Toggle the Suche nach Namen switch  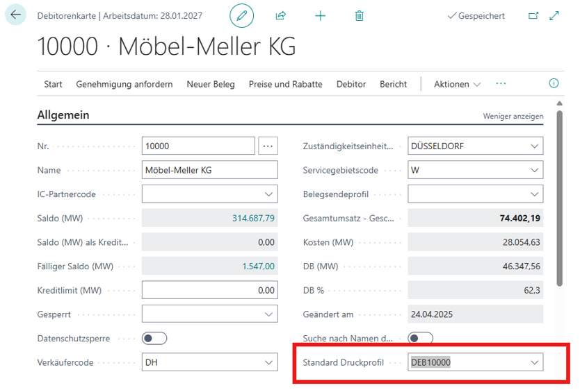point(421,339)
